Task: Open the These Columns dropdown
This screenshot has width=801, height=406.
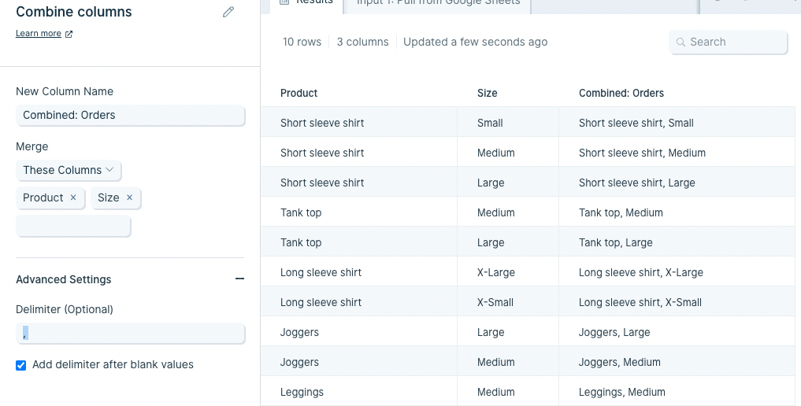Action: point(69,170)
